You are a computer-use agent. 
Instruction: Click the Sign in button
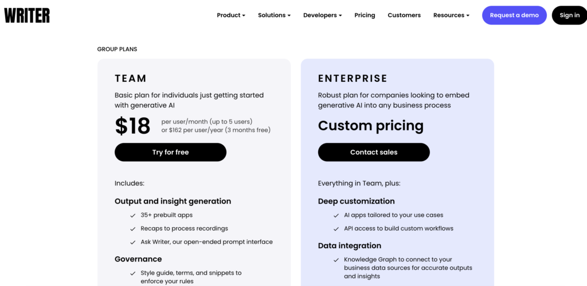[x=569, y=15]
